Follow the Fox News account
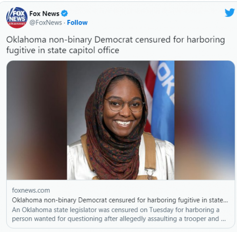 [x=77, y=23]
